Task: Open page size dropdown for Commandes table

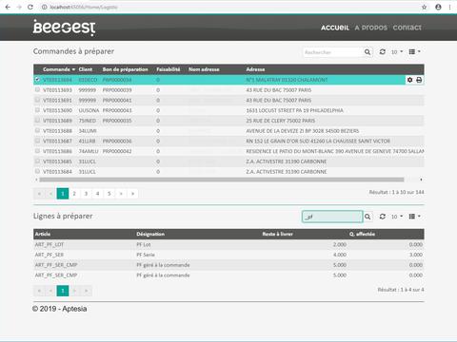Action: coord(397,52)
